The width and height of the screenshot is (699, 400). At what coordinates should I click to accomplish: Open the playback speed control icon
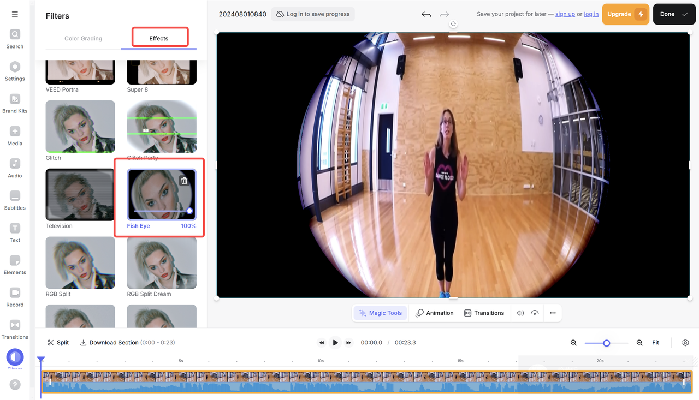(x=535, y=313)
